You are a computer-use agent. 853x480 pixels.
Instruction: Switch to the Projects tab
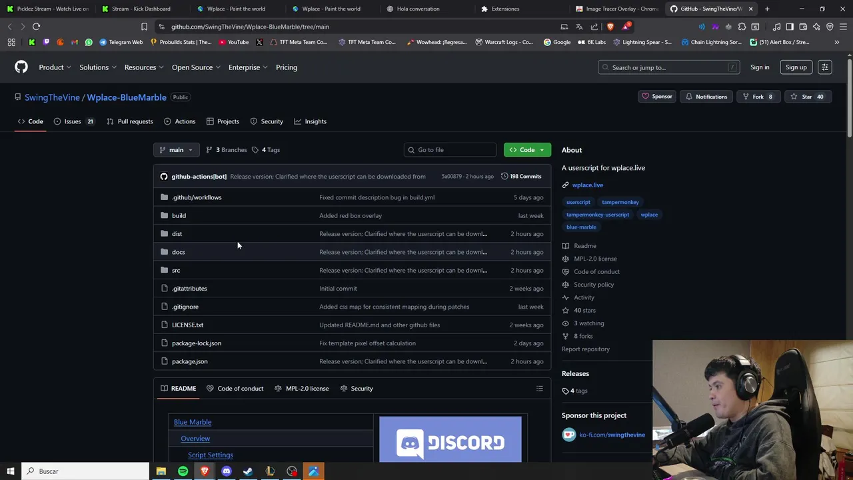223,121
